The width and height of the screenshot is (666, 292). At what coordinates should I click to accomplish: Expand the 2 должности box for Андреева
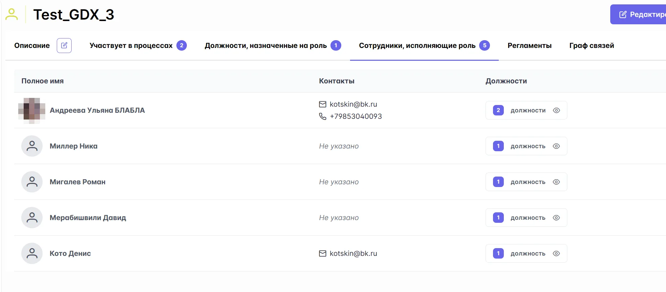(526, 110)
